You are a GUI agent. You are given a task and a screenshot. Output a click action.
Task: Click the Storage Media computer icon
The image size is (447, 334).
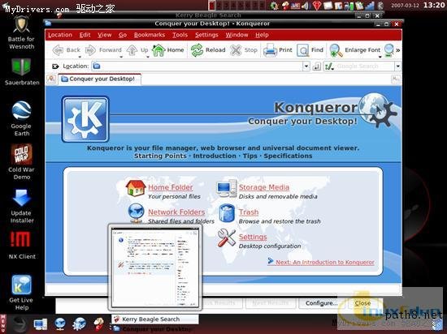click(227, 188)
